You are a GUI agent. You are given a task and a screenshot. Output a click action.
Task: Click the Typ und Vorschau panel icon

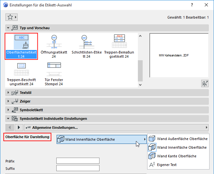14,28
